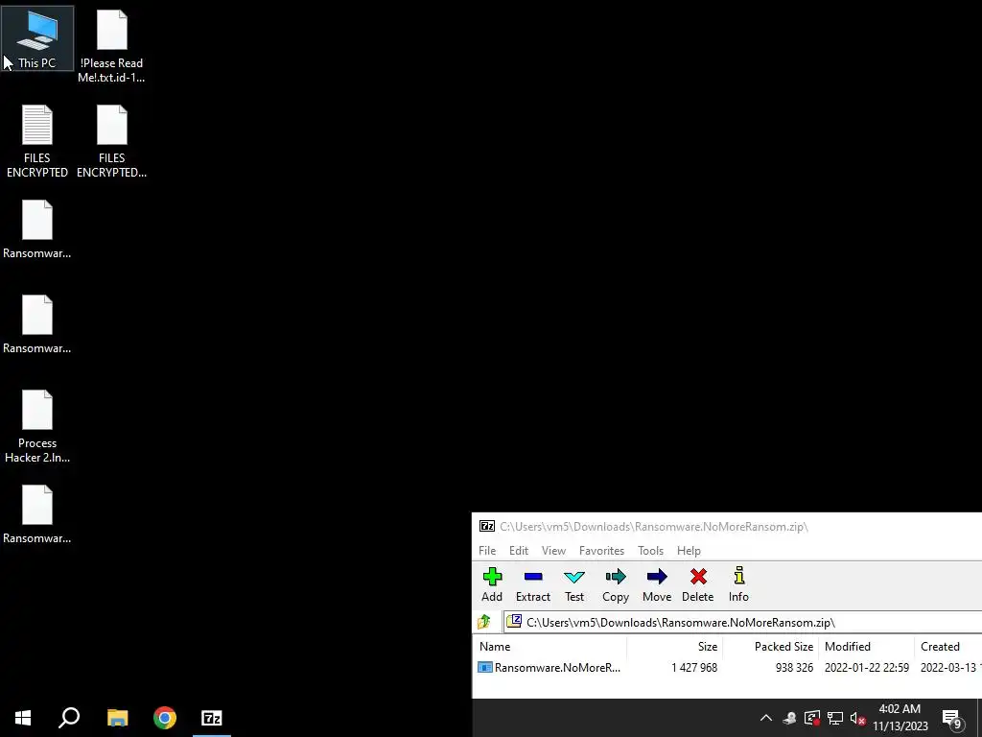Click the red Delete icon

698,584
